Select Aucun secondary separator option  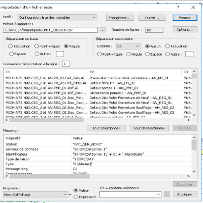(147, 46)
